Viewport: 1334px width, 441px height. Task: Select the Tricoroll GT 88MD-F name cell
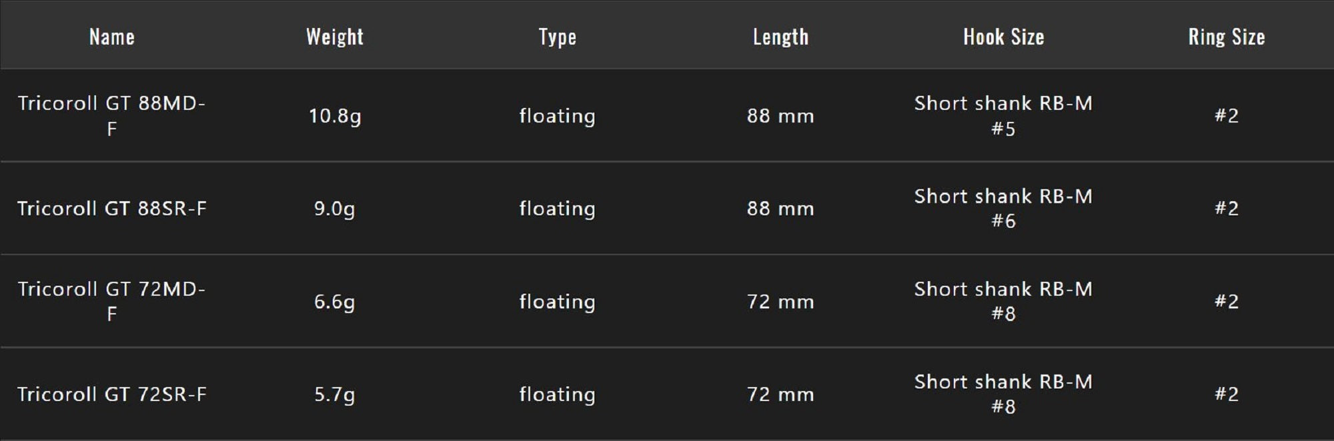point(112,115)
